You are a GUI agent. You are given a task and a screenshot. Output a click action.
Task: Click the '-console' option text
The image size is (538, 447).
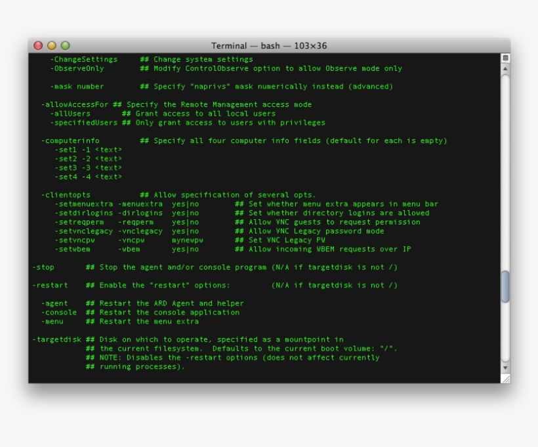[x=59, y=312]
